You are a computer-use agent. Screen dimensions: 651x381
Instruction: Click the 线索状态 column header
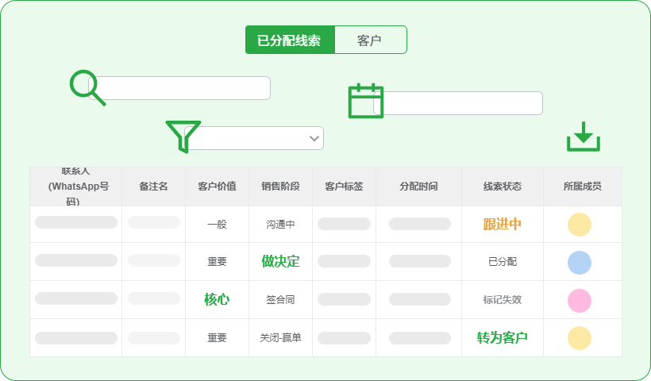point(503,187)
